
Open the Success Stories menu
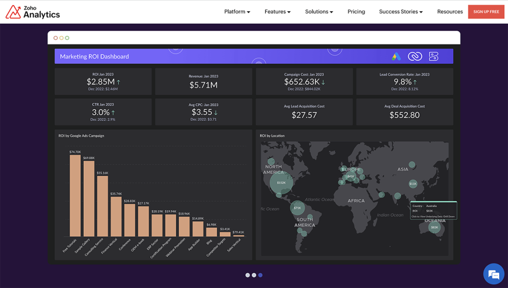[401, 12]
